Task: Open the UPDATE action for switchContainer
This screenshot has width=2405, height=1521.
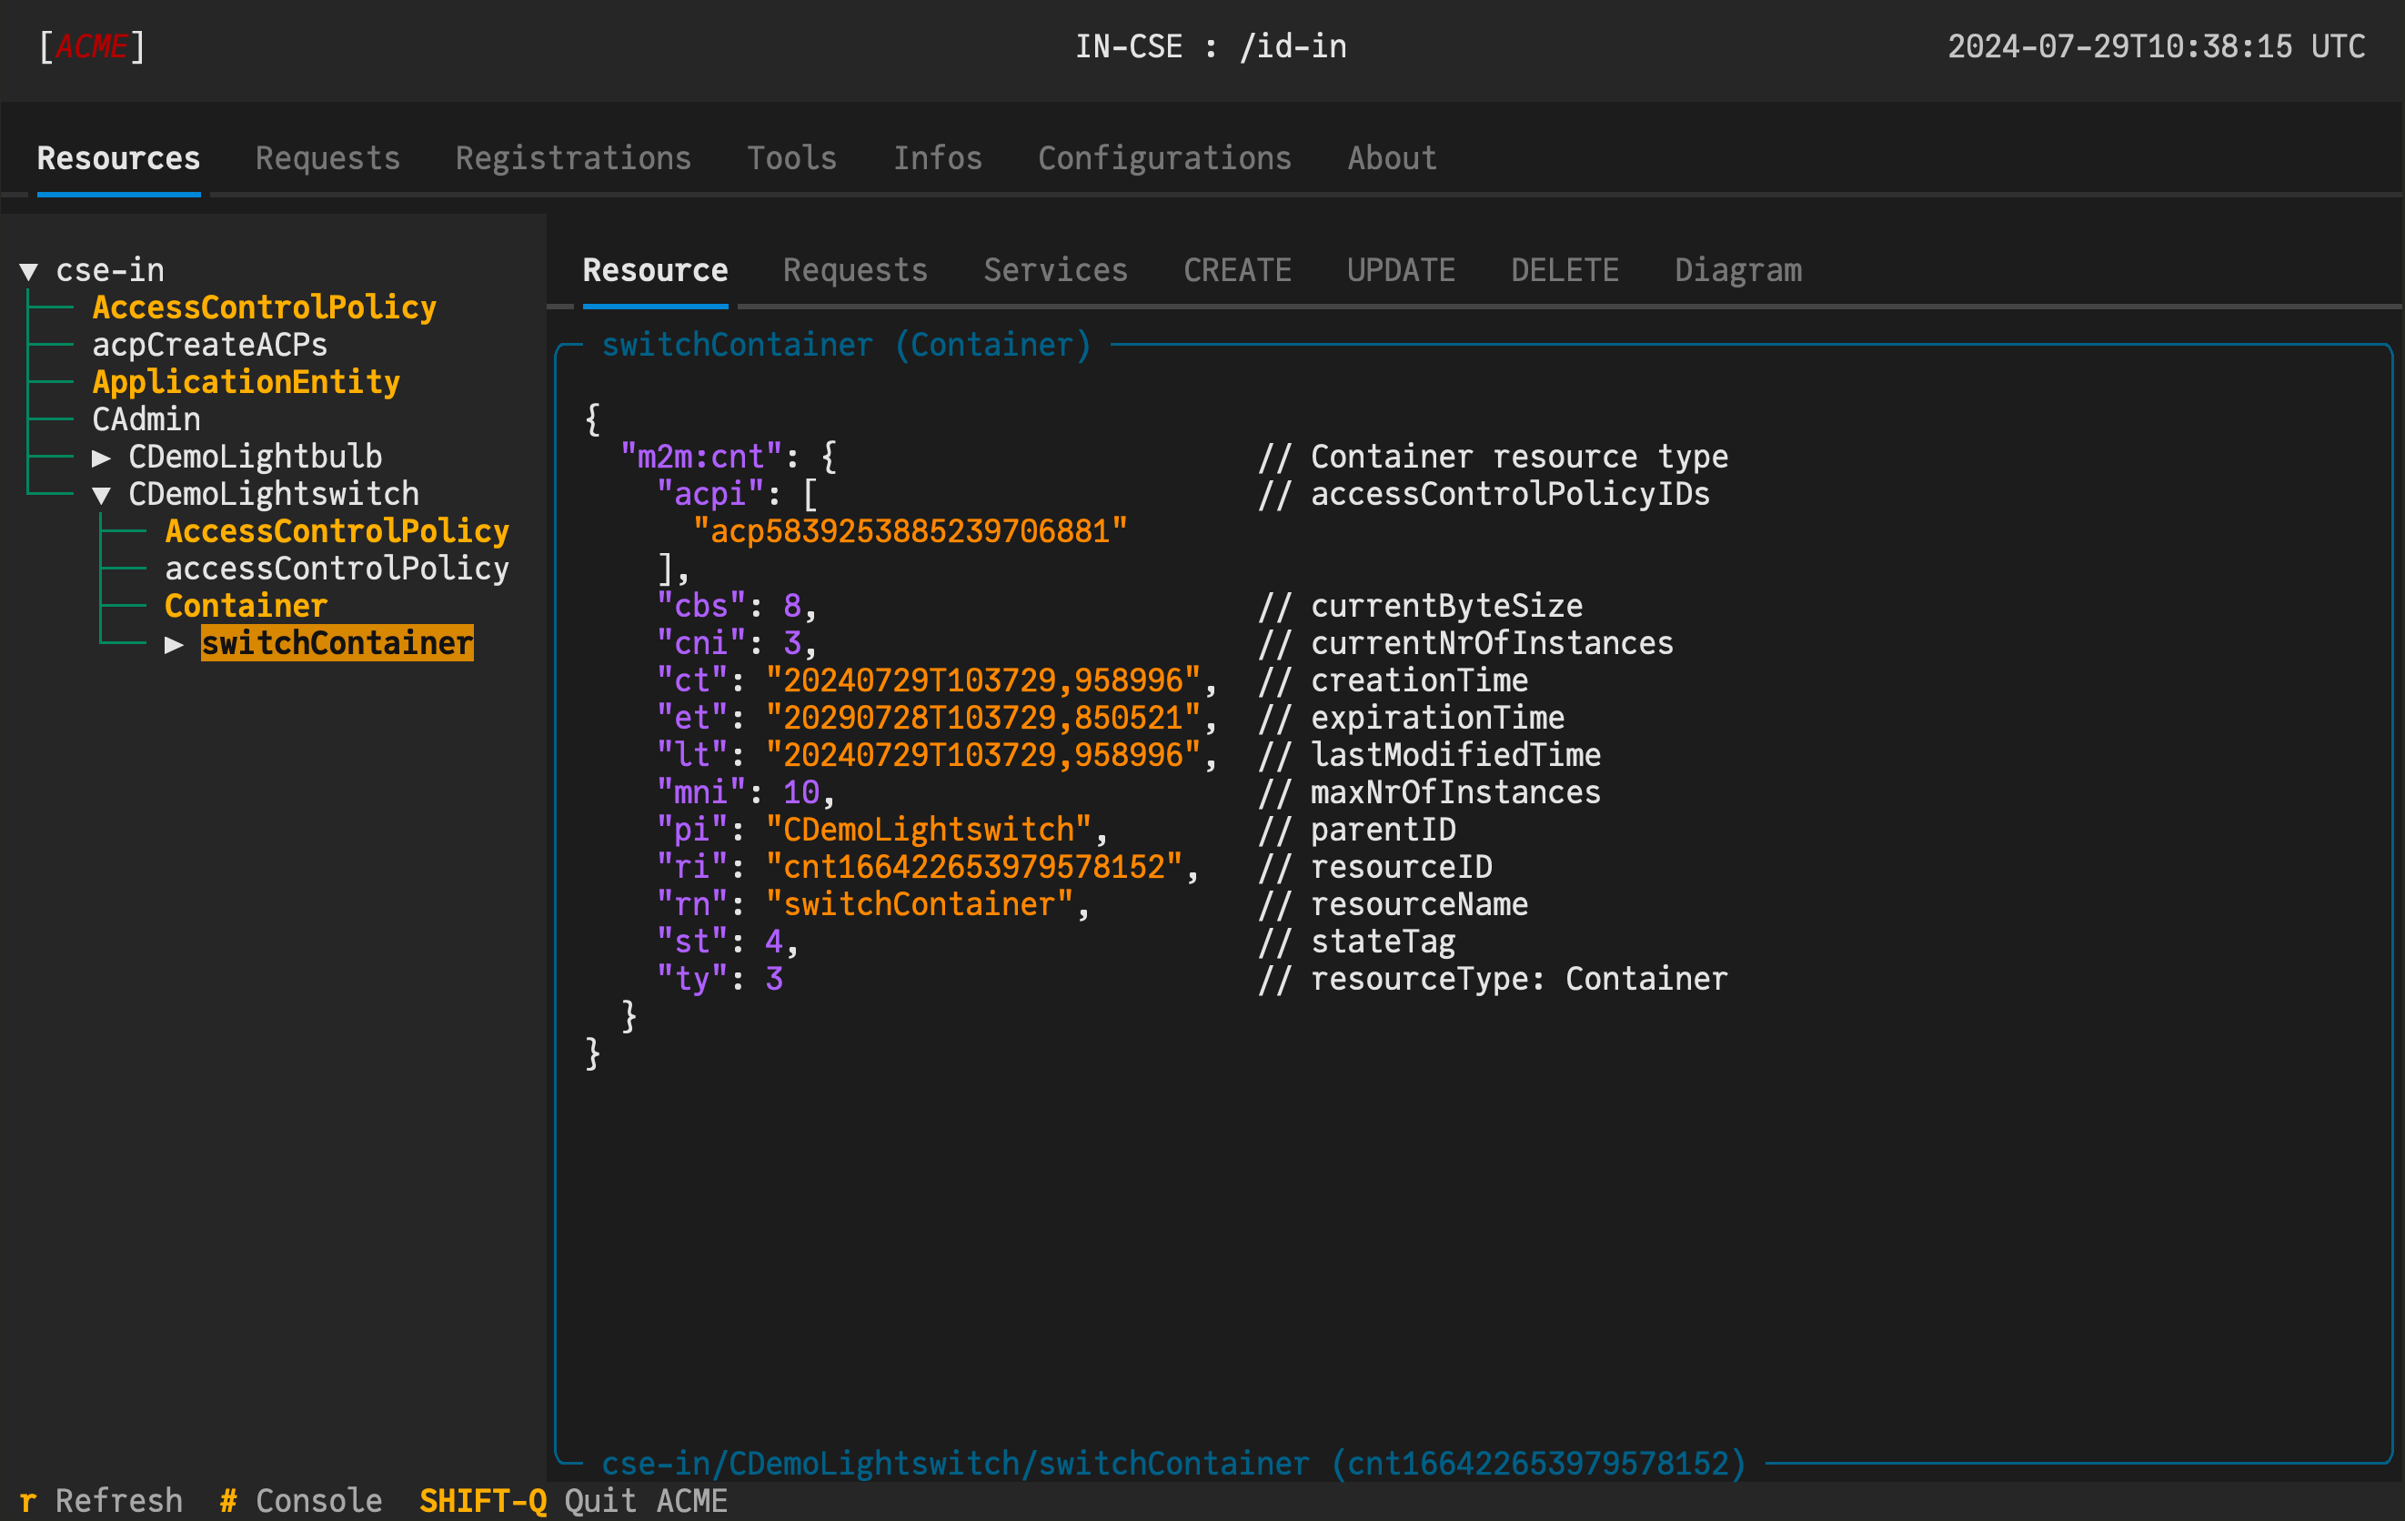Action: pos(1400,269)
